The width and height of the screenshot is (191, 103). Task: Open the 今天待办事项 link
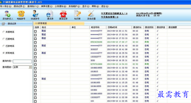coord(109,17)
